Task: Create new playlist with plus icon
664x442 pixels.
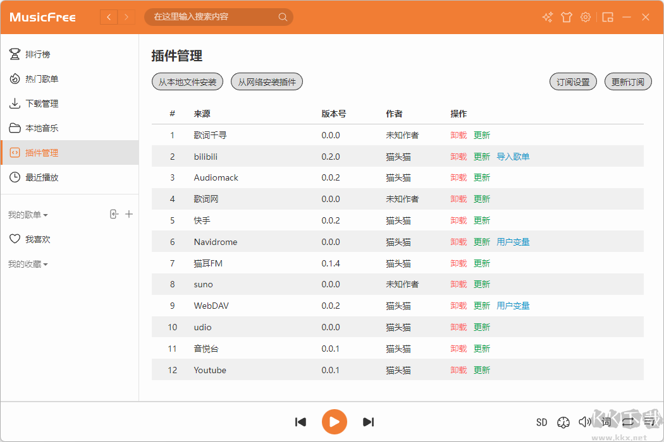Action: [x=129, y=214]
